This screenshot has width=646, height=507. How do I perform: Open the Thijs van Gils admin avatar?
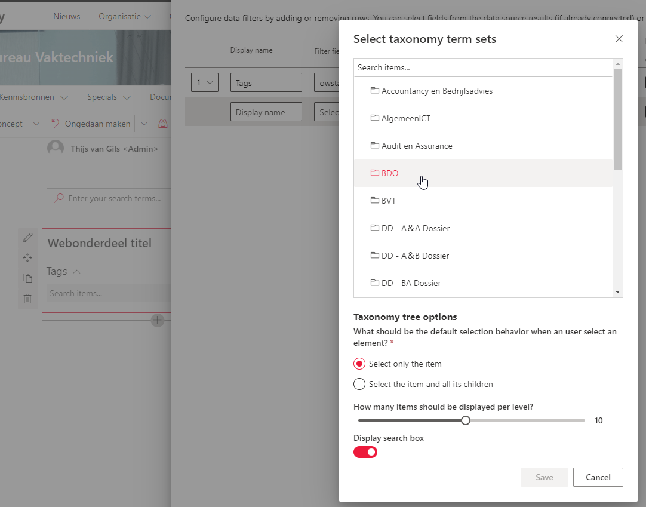click(54, 148)
